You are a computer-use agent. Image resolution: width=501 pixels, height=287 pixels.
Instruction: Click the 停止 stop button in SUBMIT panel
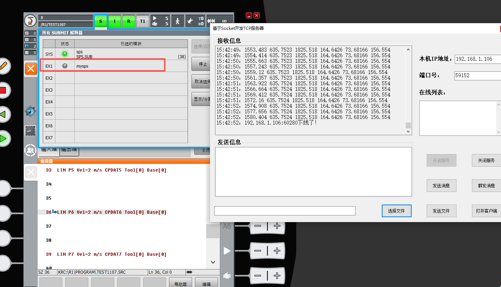201,64
